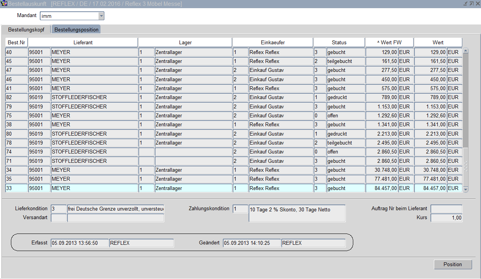Click the Best.Nr column header

[x=16, y=42]
